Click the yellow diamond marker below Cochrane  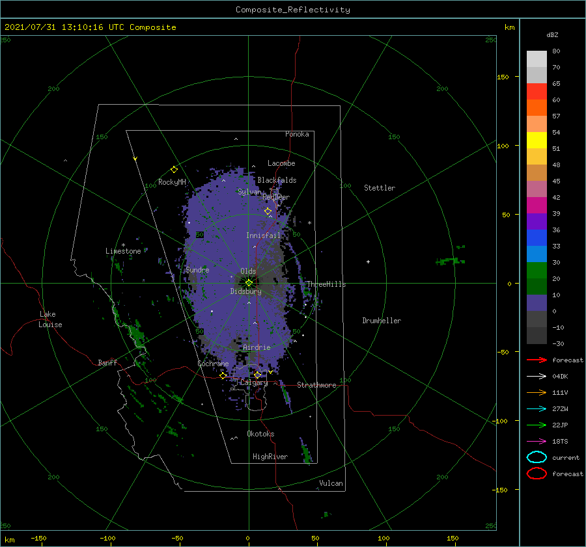pos(223,376)
